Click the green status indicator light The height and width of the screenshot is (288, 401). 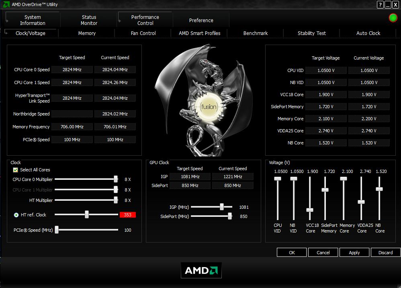point(393,18)
